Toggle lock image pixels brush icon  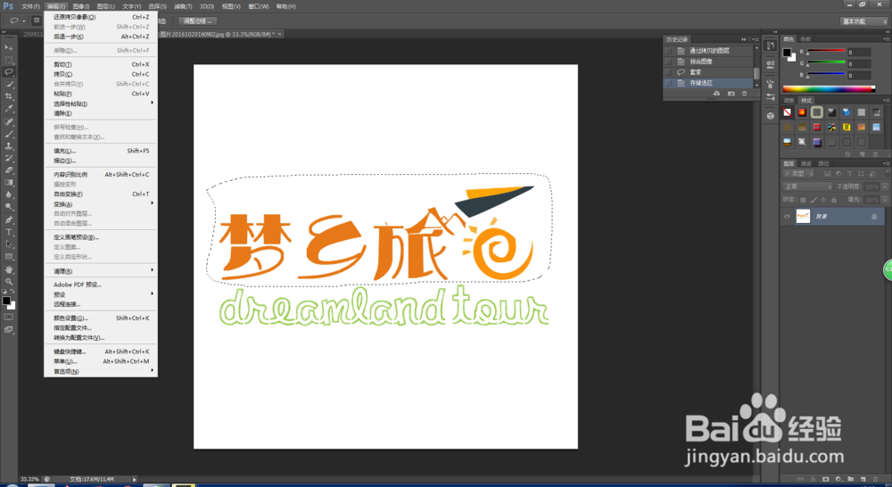point(814,200)
